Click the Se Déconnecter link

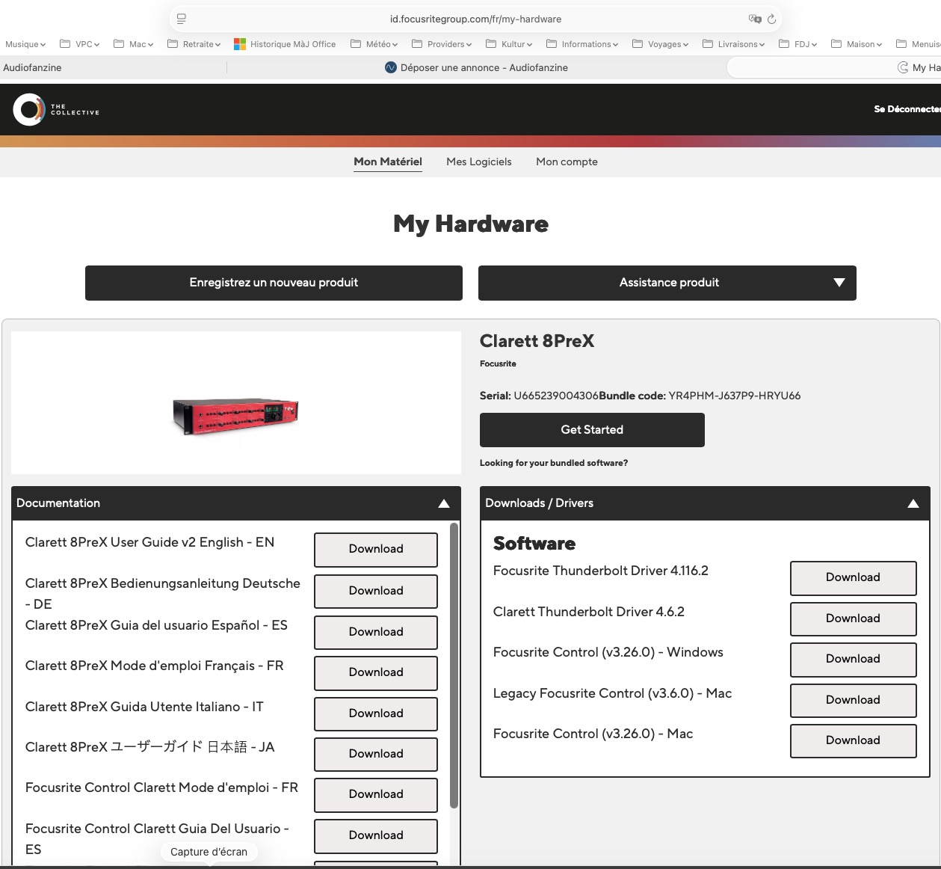[907, 109]
